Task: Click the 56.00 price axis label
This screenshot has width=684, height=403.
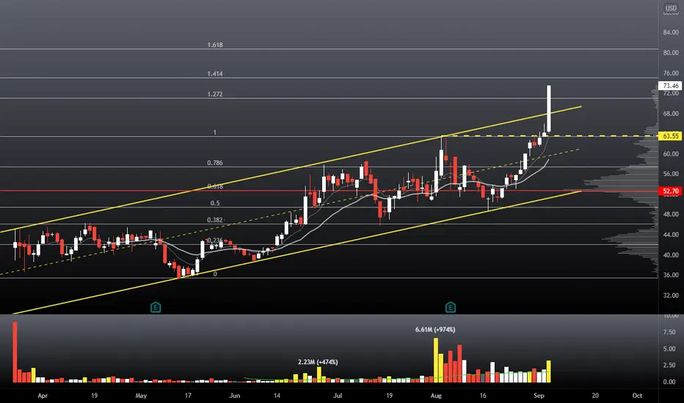Action: click(671, 174)
